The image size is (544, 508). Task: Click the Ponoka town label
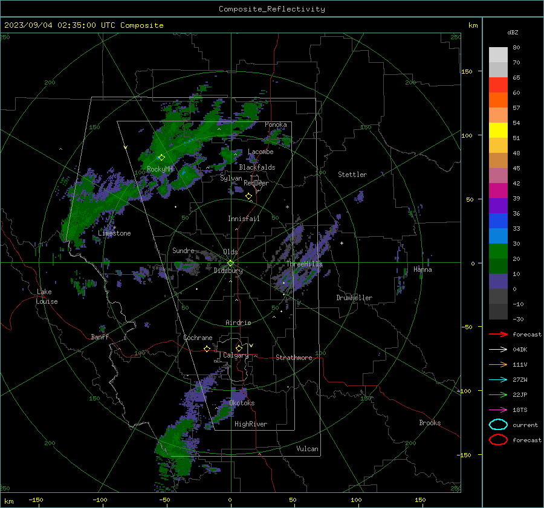pos(276,124)
